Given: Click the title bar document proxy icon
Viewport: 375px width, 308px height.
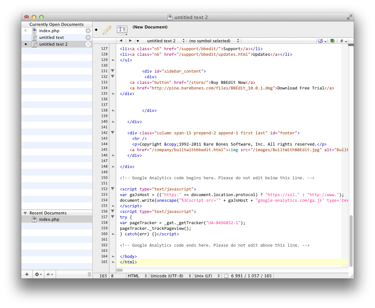Looking at the screenshot, I should [170, 17].
